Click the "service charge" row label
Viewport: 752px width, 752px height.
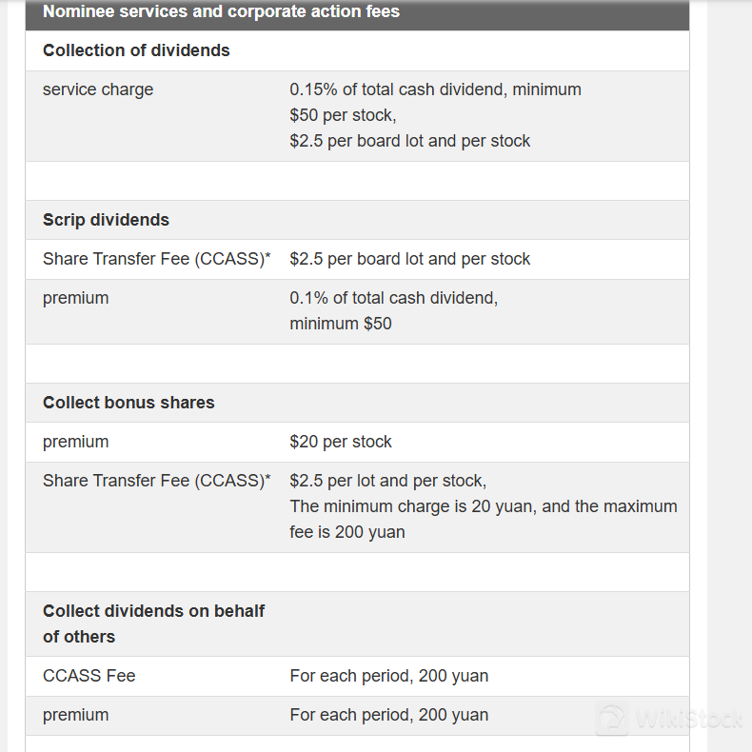(x=98, y=89)
